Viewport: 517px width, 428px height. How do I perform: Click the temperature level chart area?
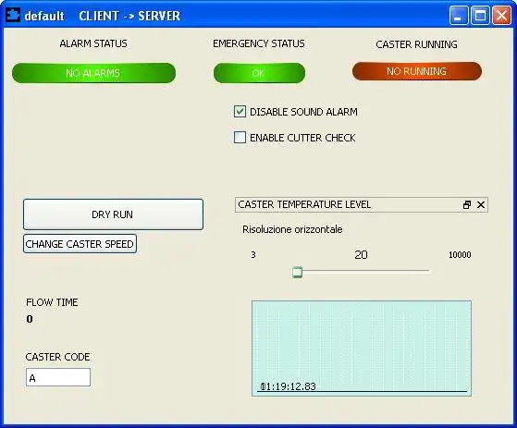coord(362,348)
